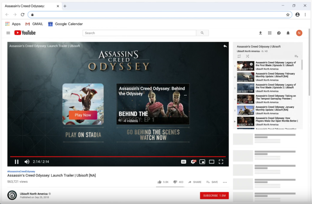Viewport: 312px width, 204px height.
Task: Reload the page with the refresh icon
Action: 23,14
